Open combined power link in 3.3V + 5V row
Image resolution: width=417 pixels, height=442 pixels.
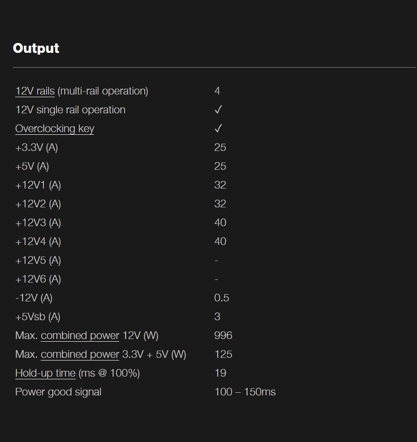pyautogui.click(x=80, y=354)
